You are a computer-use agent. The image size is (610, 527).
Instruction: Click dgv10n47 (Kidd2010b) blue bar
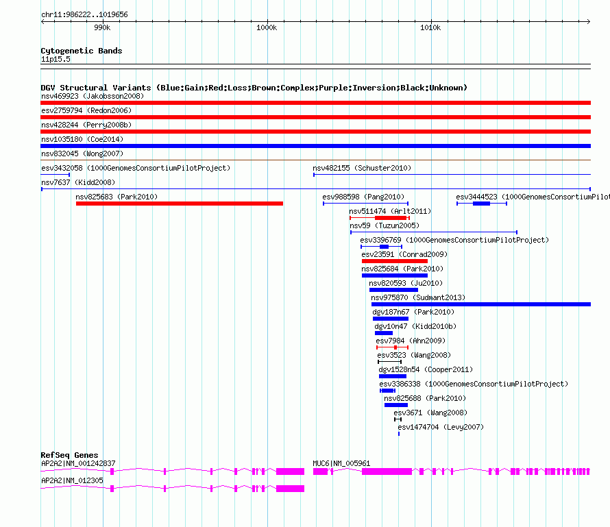(x=384, y=333)
